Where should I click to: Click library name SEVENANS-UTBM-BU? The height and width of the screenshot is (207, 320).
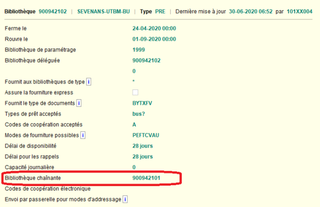point(104,11)
